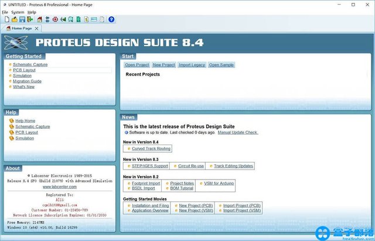
Task: Open the Project Notes page icon
Action: 102,19
